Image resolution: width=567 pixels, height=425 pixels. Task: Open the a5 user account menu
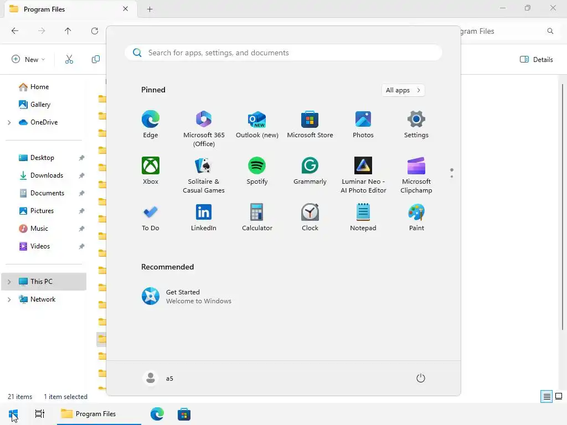pyautogui.click(x=158, y=379)
